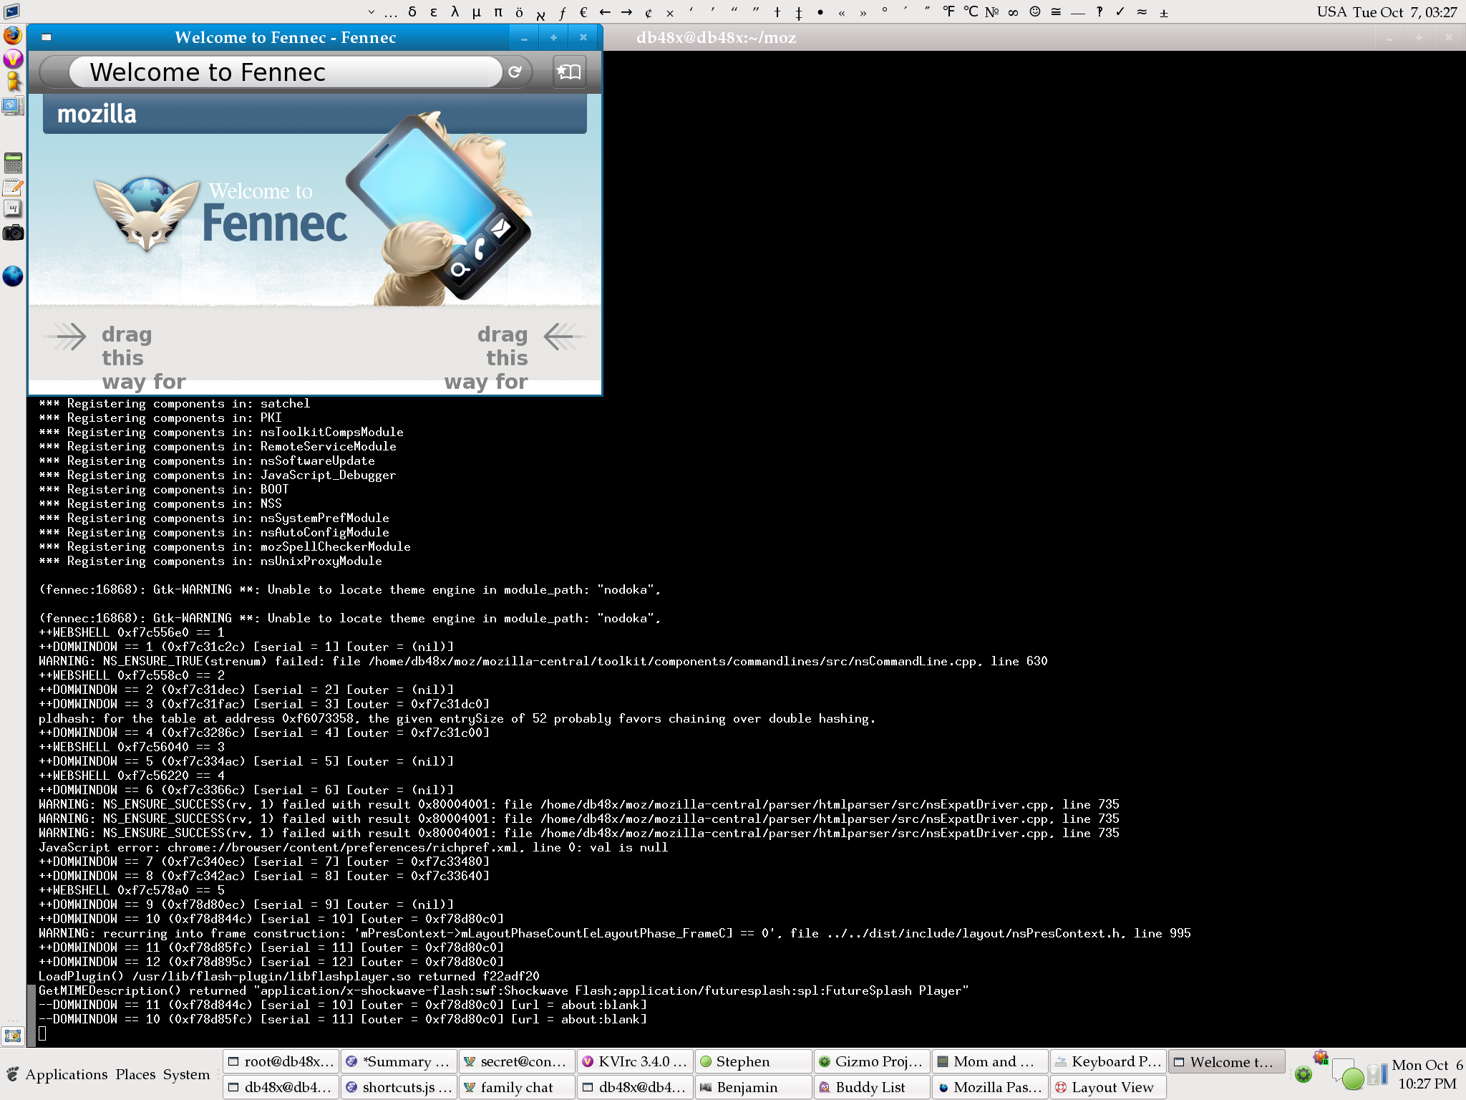This screenshot has height=1100, width=1466.
Task: Switch to *Summary window in taskbar
Action: click(399, 1061)
